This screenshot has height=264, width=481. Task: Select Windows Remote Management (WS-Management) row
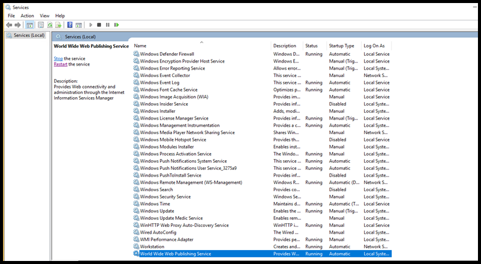click(x=262, y=182)
